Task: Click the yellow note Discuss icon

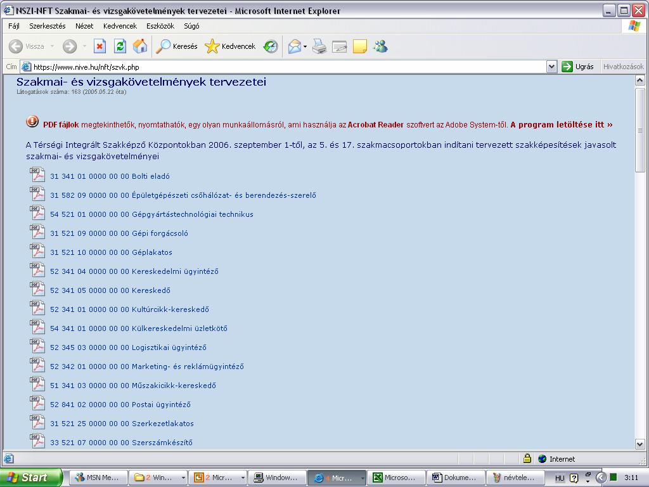Action: point(360,46)
